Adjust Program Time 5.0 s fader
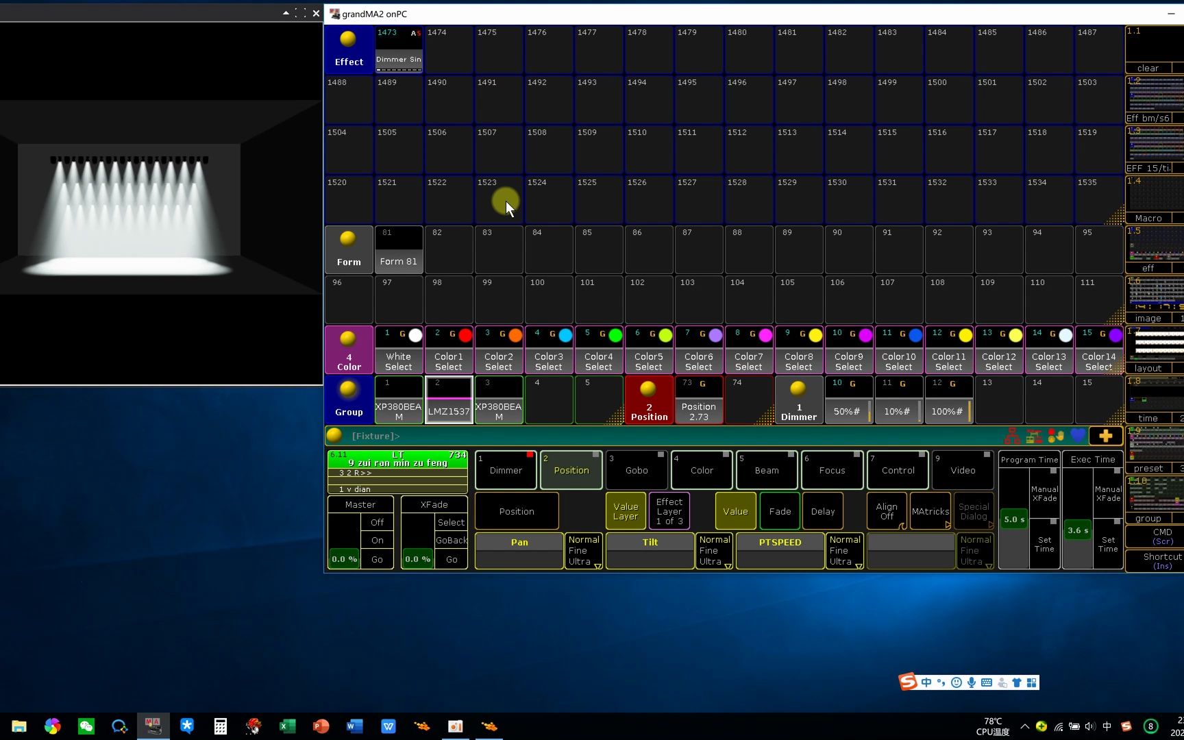1184x740 pixels. 1014,519
